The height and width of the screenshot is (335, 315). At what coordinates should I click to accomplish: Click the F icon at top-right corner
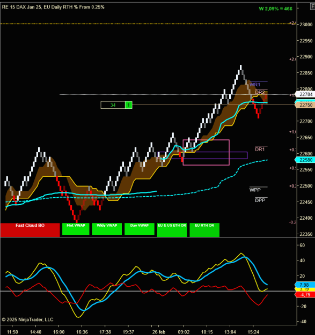coord(313,6)
